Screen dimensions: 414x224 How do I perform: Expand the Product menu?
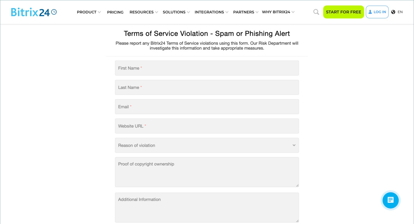89,12
